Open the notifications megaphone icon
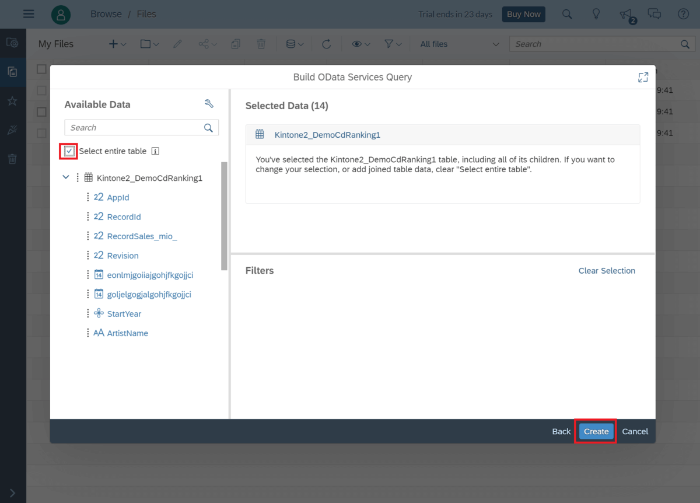 click(x=625, y=14)
